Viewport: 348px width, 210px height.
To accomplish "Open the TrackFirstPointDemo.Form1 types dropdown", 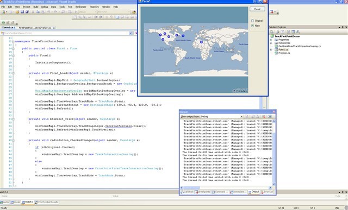I will (x=66, y=33).
